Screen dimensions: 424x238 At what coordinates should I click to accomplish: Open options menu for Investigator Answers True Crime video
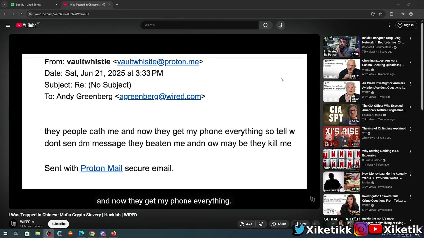coord(410,197)
